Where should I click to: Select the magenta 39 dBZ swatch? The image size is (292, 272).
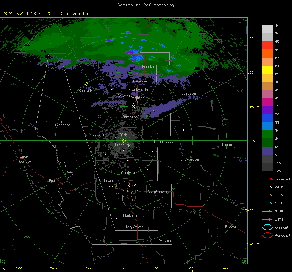click(x=267, y=102)
